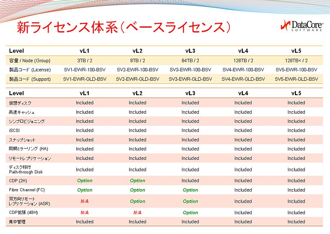Select the slide title 新ライセンス体系(ベースライセンス)

coord(124,28)
